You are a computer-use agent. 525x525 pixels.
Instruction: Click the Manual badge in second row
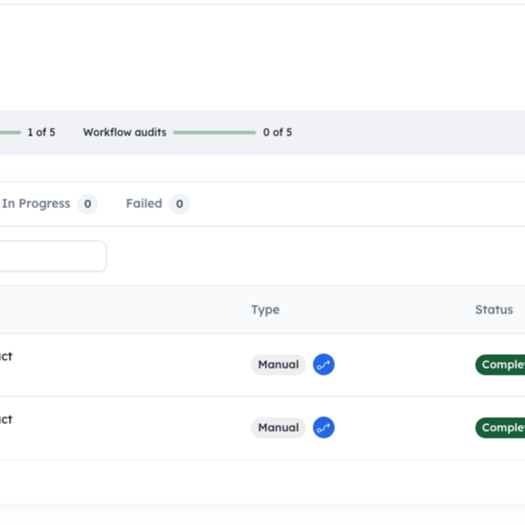(x=278, y=427)
